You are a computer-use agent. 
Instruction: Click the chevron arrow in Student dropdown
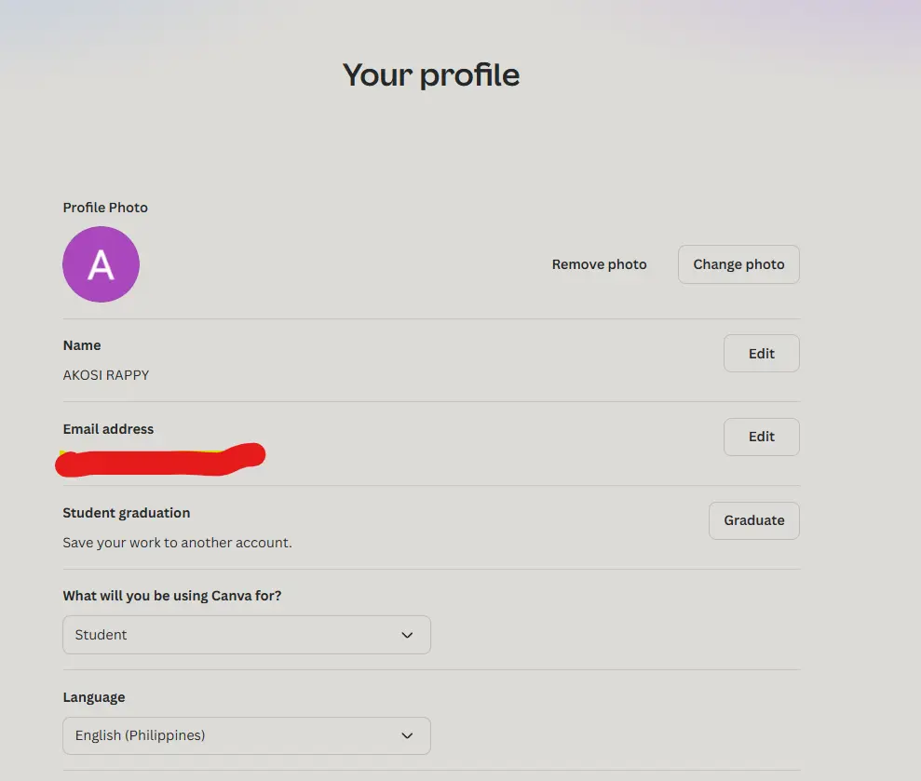(x=407, y=636)
